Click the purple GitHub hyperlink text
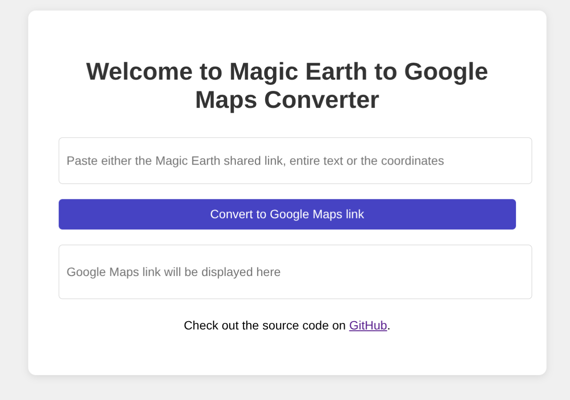The width and height of the screenshot is (570, 400). (x=368, y=326)
